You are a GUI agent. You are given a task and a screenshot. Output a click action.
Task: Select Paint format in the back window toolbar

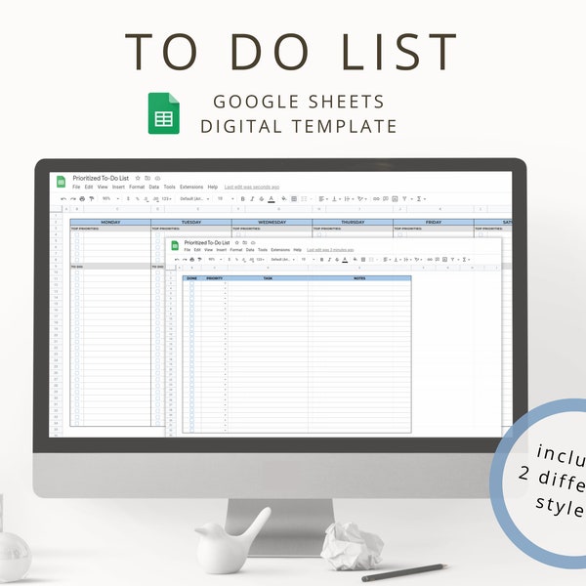(x=92, y=199)
